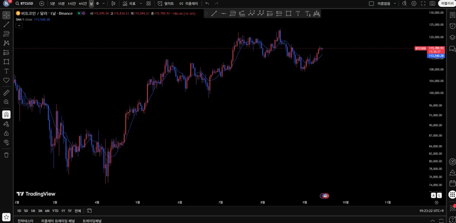Click the trash can remove objects icon

coord(6,155)
